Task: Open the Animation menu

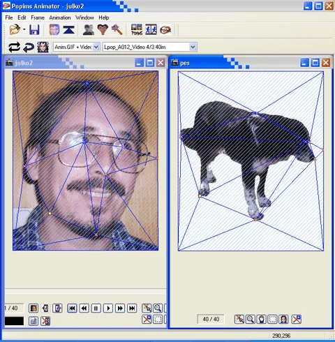Action: coord(60,17)
